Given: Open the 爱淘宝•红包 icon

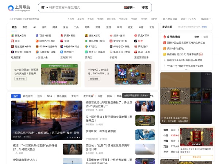Looking at the screenshot, I should click(x=111, y=41).
